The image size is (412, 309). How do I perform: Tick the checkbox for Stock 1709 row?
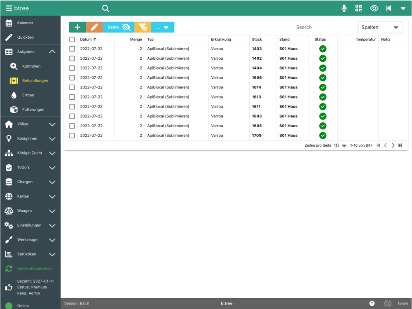tap(72, 136)
